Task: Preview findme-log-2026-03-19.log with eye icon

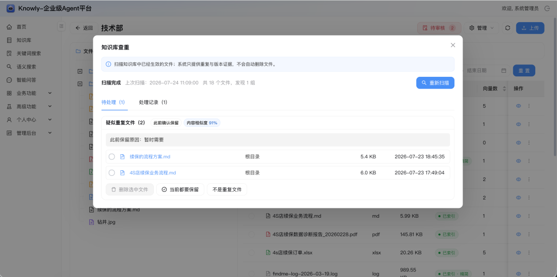Action: coord(519,273)
